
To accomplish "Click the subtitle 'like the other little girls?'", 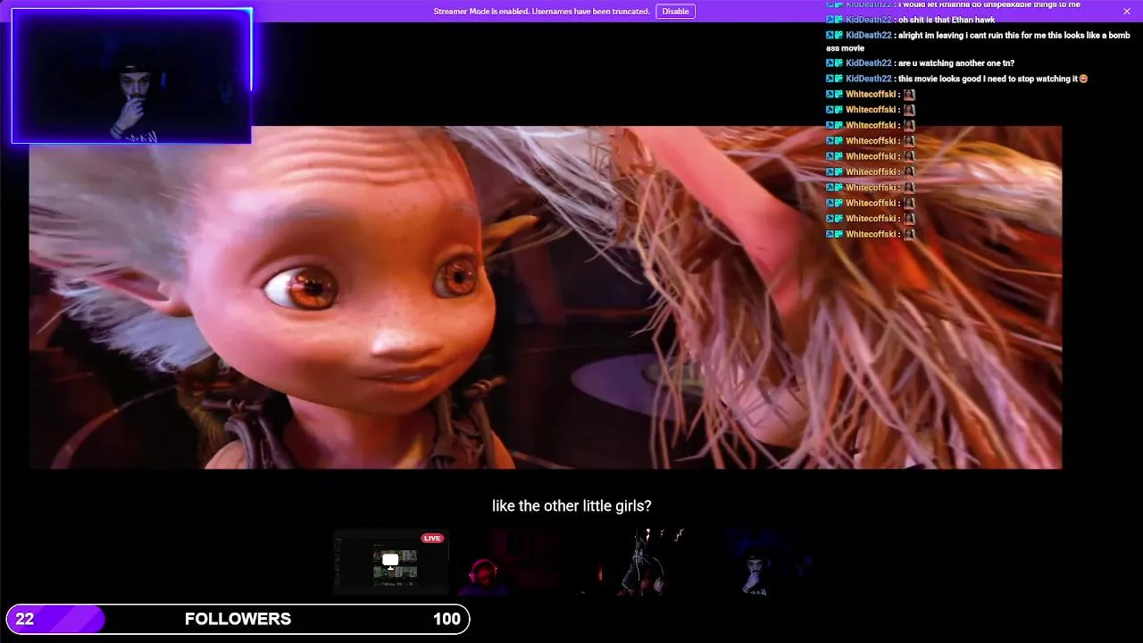I will coord(571,506).
